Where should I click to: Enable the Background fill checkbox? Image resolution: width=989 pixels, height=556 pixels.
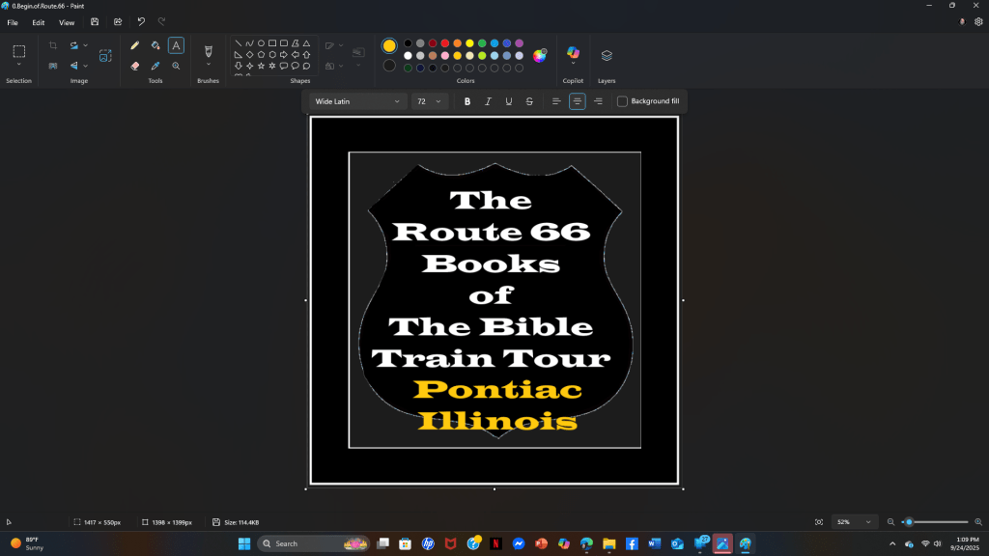[622, 101]
